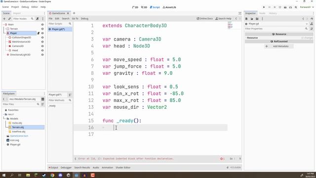Run the project with the play button

264,7
